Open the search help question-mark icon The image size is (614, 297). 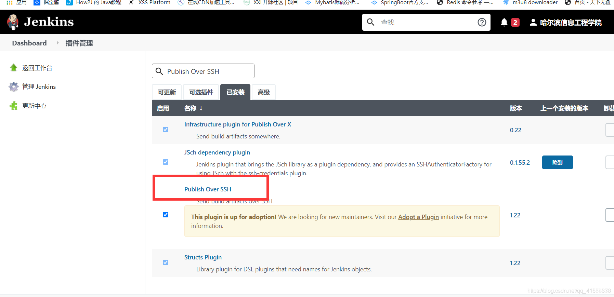coord(482,22)
